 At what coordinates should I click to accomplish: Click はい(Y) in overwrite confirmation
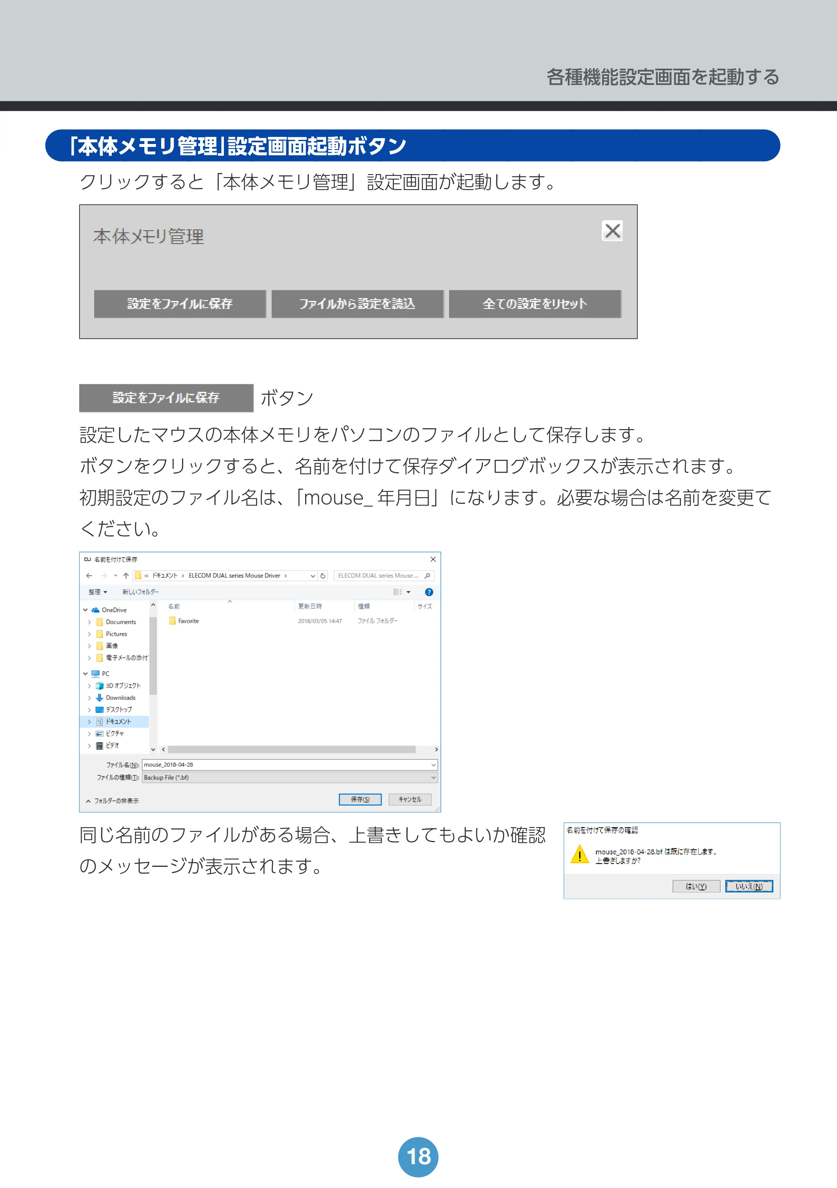[x=696, y=886]
